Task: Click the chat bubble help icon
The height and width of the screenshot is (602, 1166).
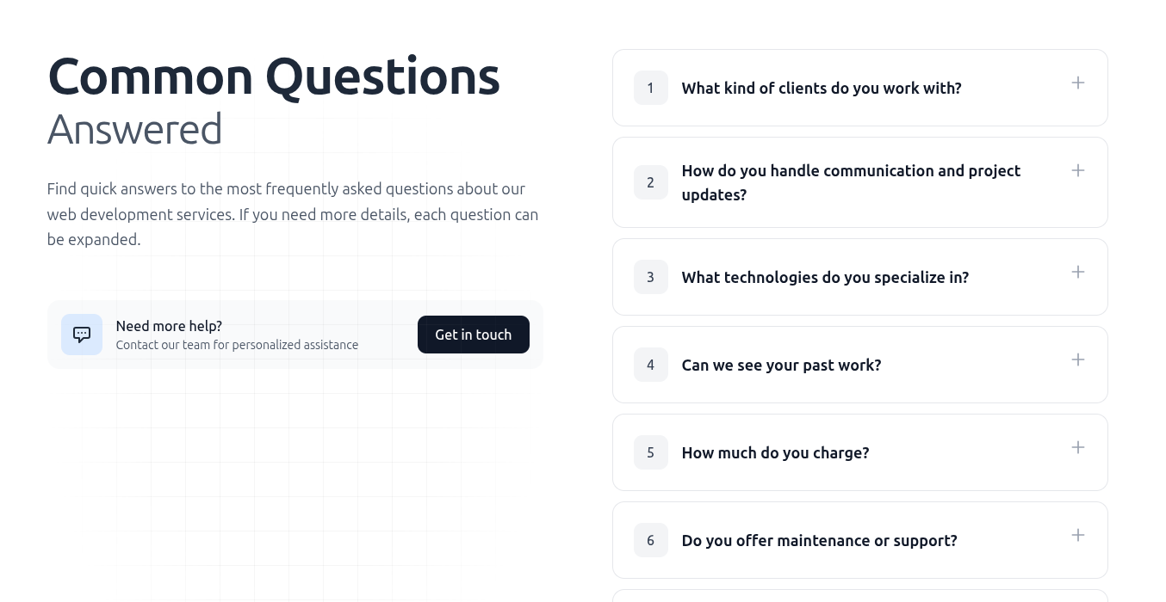Action: pyautogui.click(x=82, y=335)
